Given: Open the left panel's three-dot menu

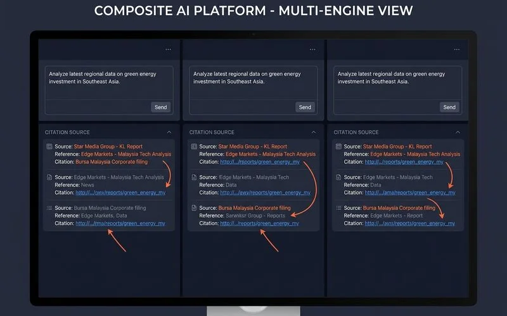Looking at the screenshot, I should click(168, 49).
